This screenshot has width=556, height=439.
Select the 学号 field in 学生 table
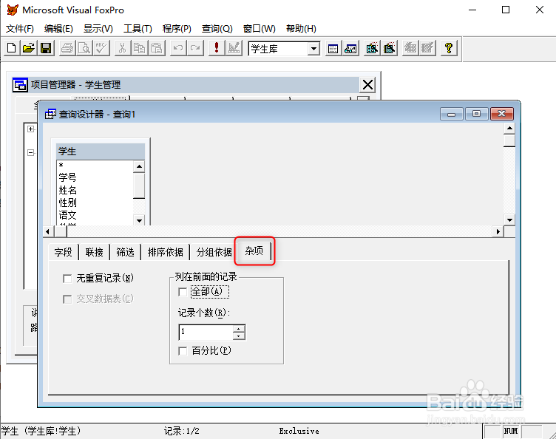tap(67, 177)
